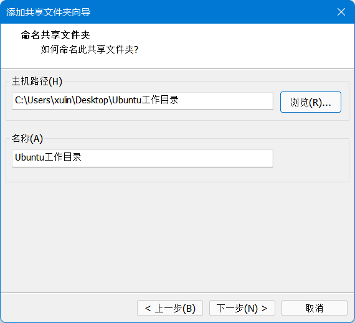
Task: Click the host path input field
Action: [x=143, y=101]
